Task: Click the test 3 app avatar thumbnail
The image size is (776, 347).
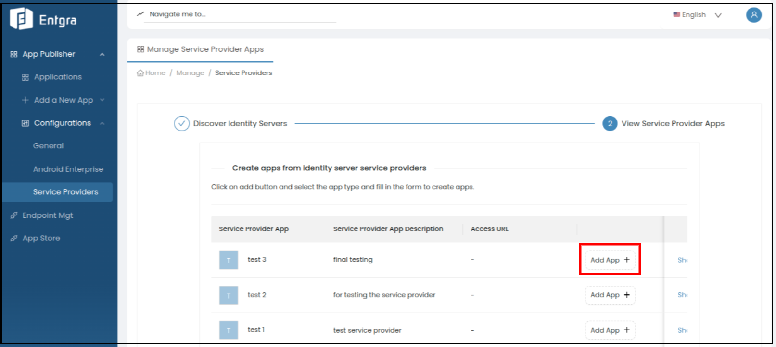Action: (x=229, y=260)
